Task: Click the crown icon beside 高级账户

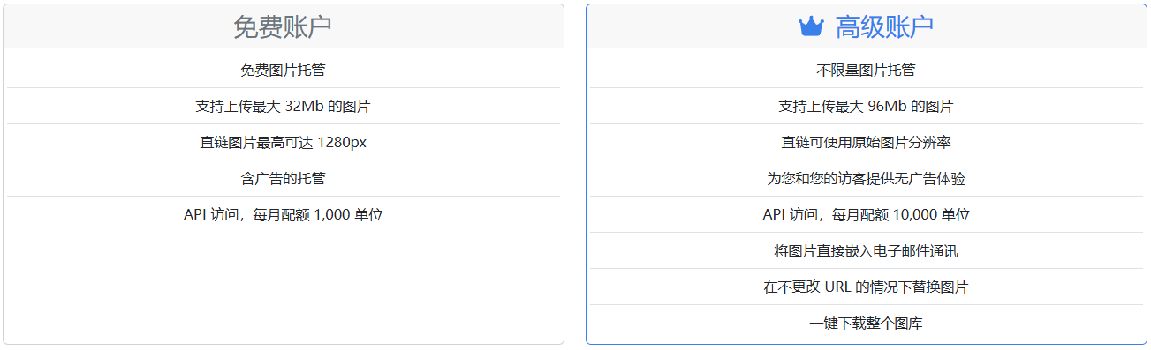Action: pos(811,27)
